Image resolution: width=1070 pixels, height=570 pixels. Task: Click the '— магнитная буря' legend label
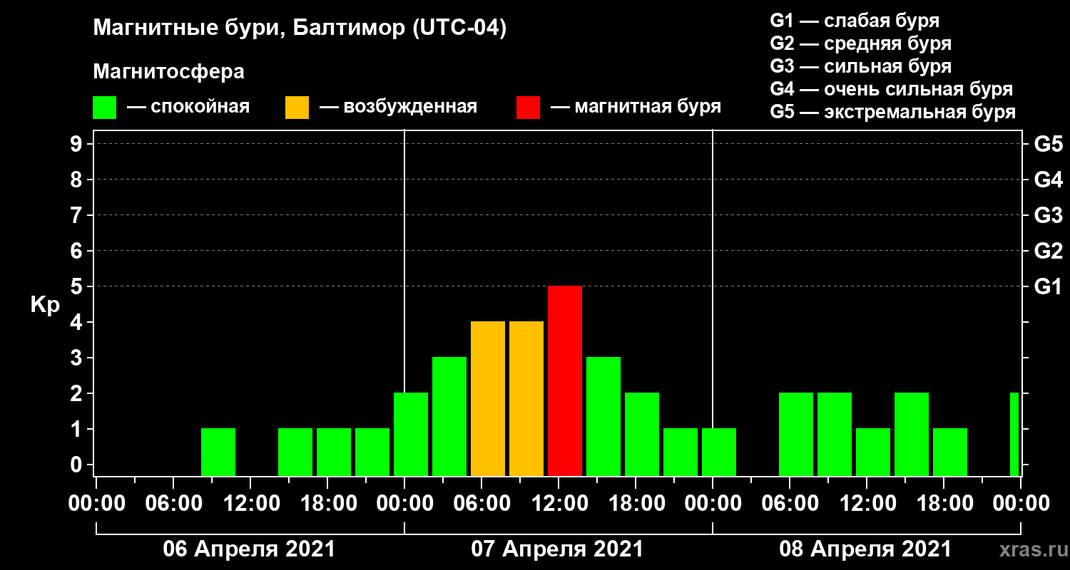(x=636, y=107)
